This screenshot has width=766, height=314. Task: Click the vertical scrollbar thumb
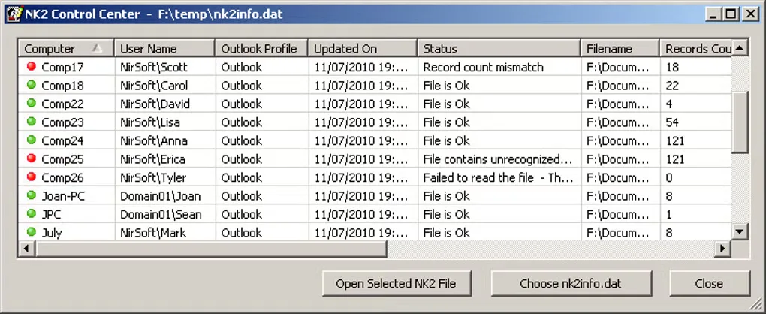click(740, 122)
